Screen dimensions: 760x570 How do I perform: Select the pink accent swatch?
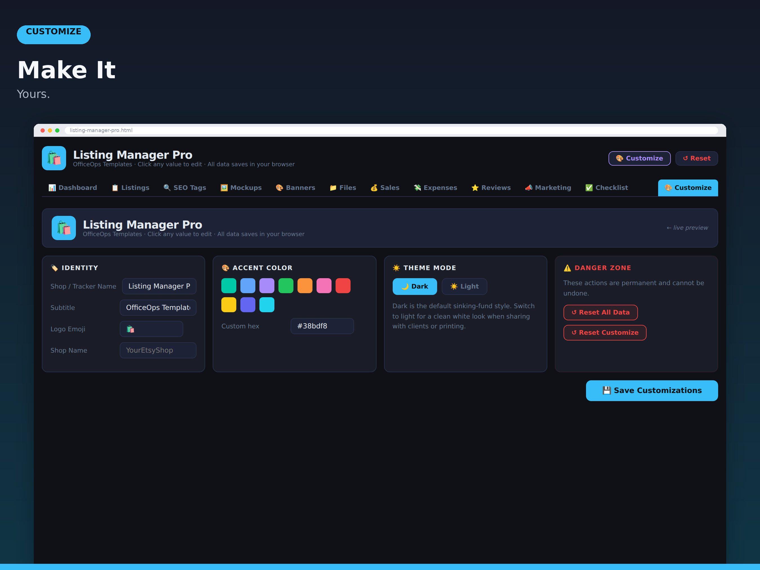pos(324,286)
